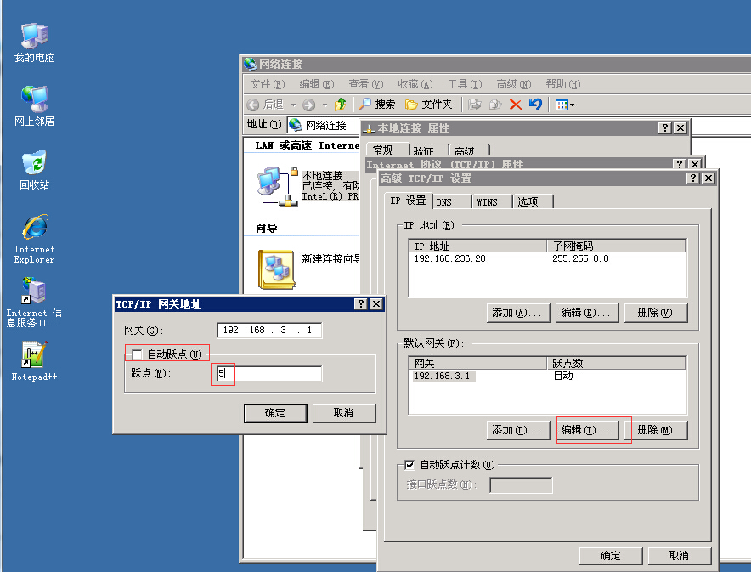Click the red X delete toolbar icon

(x=515, y=105)
